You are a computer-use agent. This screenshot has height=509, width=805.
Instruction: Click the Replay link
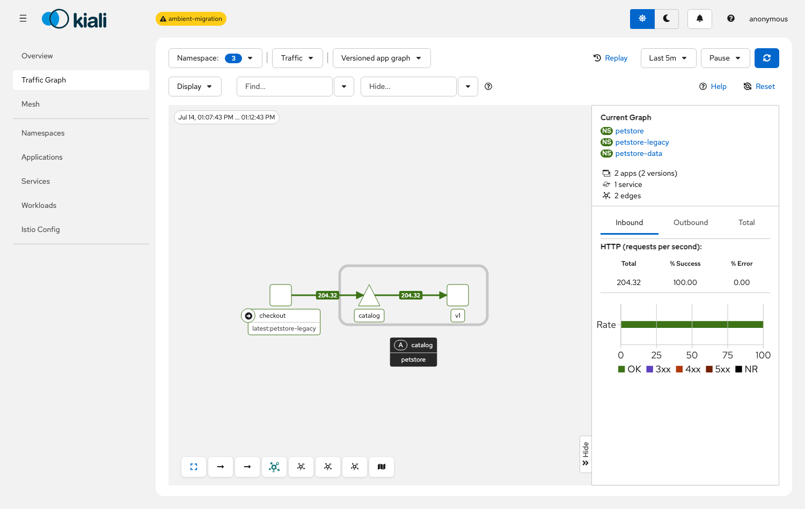coord(610,58)
